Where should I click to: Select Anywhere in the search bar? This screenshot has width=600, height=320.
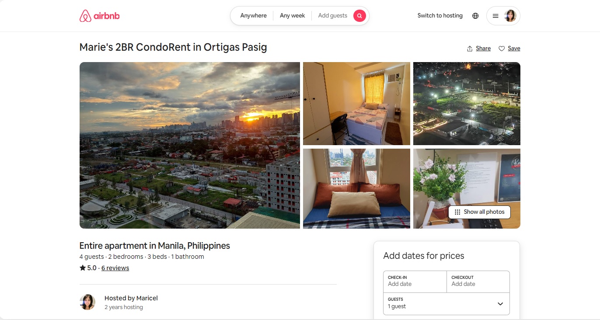253,16
